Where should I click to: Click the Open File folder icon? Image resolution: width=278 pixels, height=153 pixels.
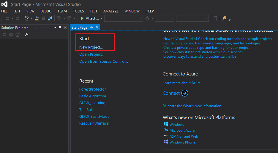click(37, 18)
